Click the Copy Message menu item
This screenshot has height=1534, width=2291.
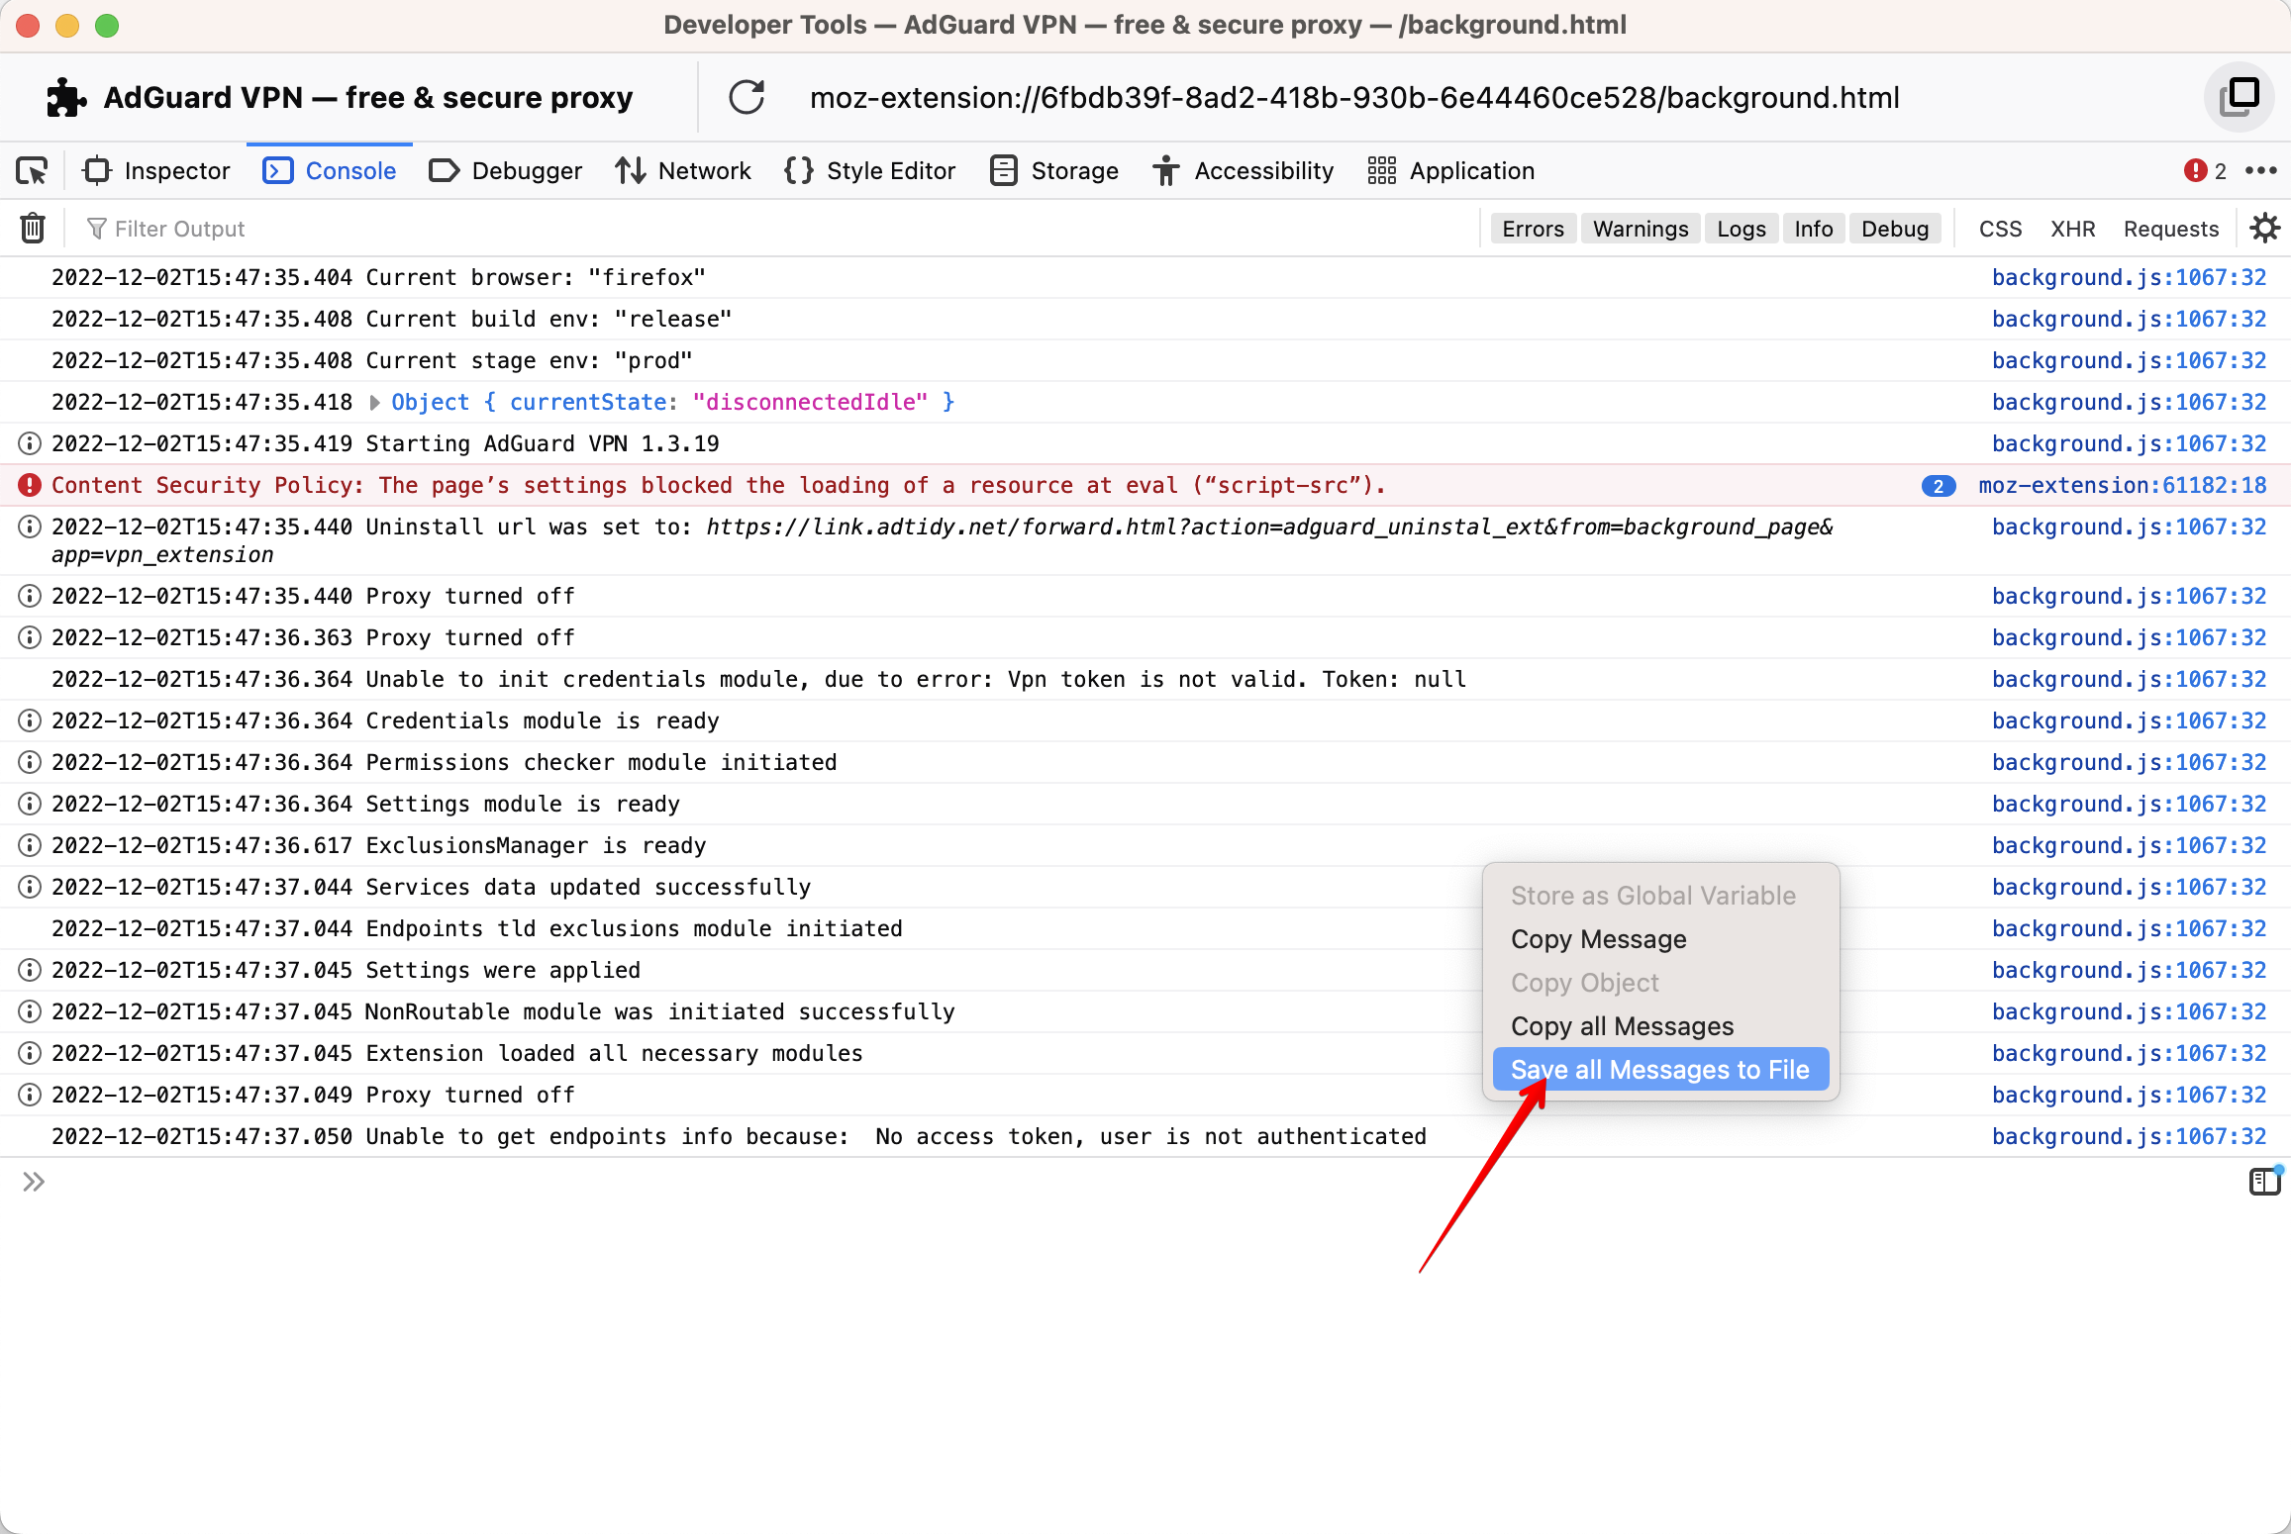(x=1598, y=938)
